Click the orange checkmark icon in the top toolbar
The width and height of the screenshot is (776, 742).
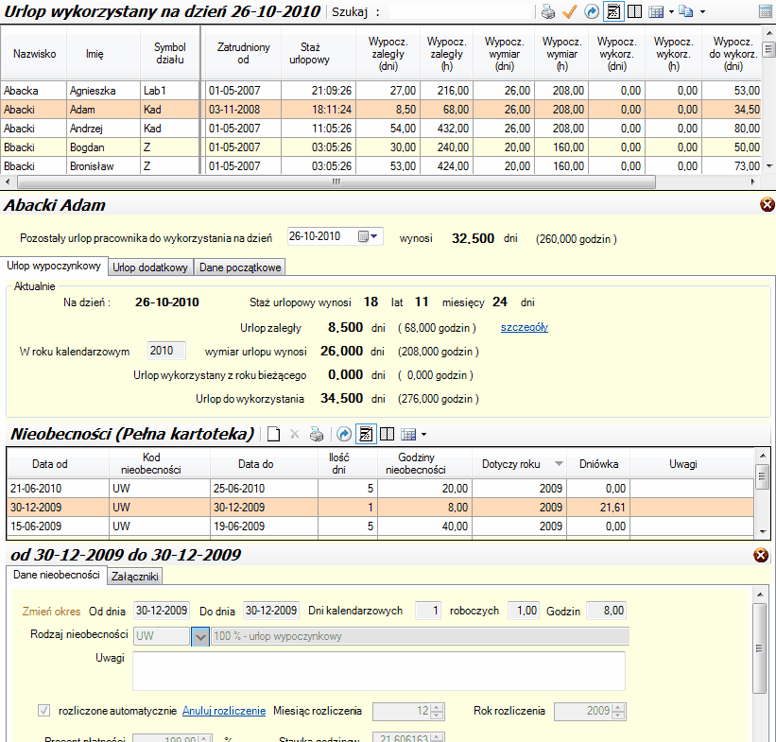click(x=570, y=11)
